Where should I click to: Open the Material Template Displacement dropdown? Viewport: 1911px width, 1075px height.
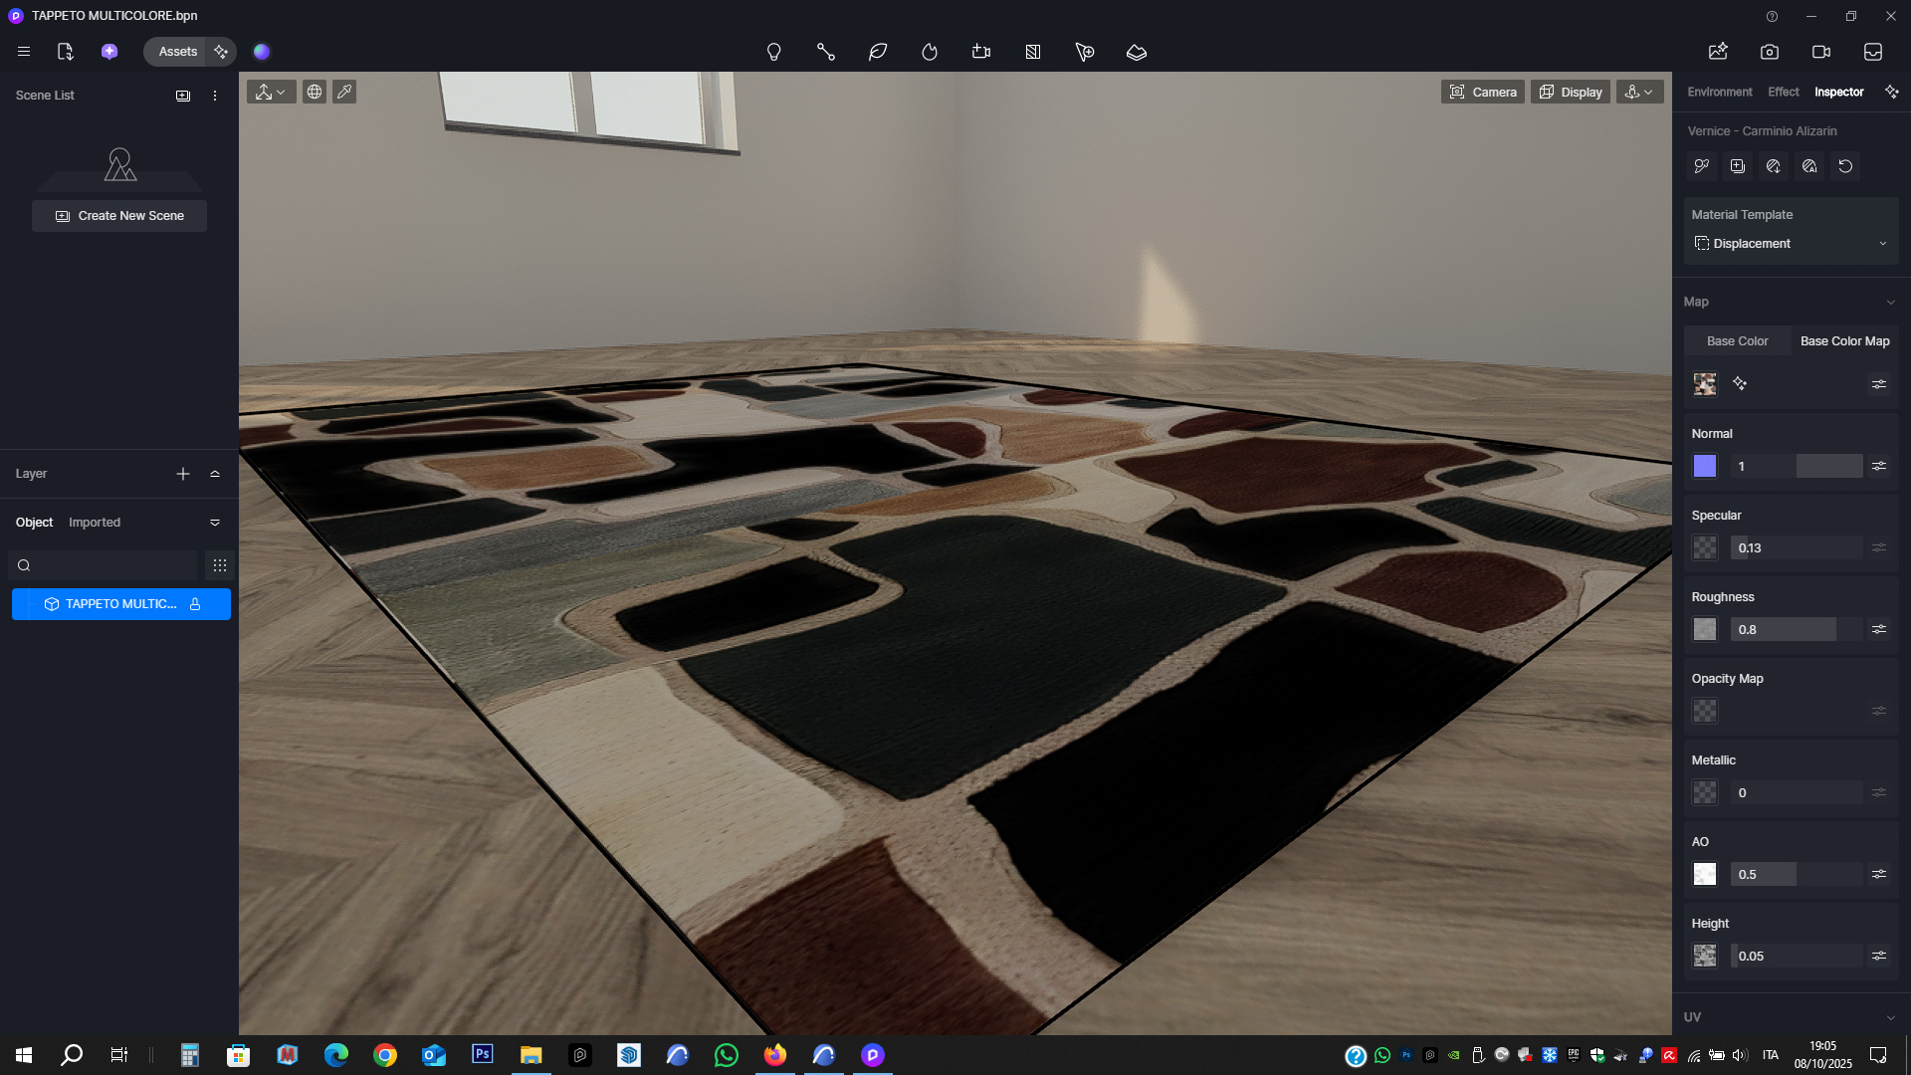point(1791,244)
